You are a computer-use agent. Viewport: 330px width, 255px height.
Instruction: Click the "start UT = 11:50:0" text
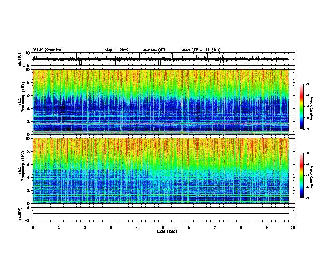coord(201,50)
